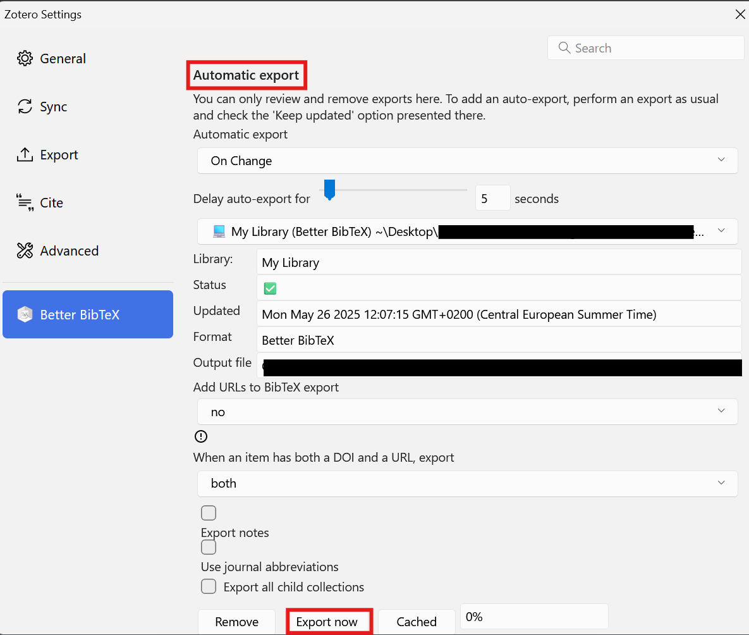This screenshot has width=749, height=635.
Task: Open the General settings pane
Action: point(88,58)
